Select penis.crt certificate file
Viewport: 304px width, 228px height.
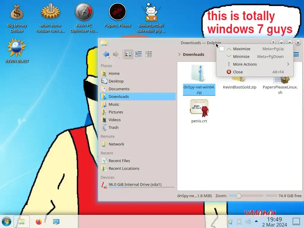point(199,111)
